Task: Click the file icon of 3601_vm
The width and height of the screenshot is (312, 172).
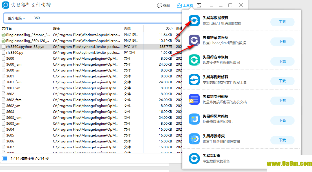Action: 3,88
